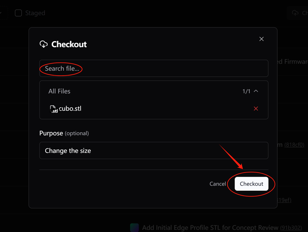Toggle the Staged checkbox
The width and height of the screenshot is (308, 232).
(18, 13)
